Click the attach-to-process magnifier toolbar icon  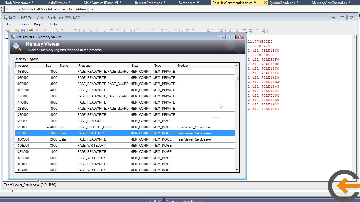tap(8, 30)
